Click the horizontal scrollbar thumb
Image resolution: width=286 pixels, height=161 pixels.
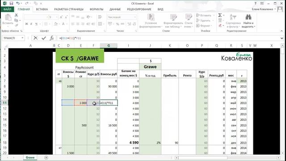coord(203,157)
